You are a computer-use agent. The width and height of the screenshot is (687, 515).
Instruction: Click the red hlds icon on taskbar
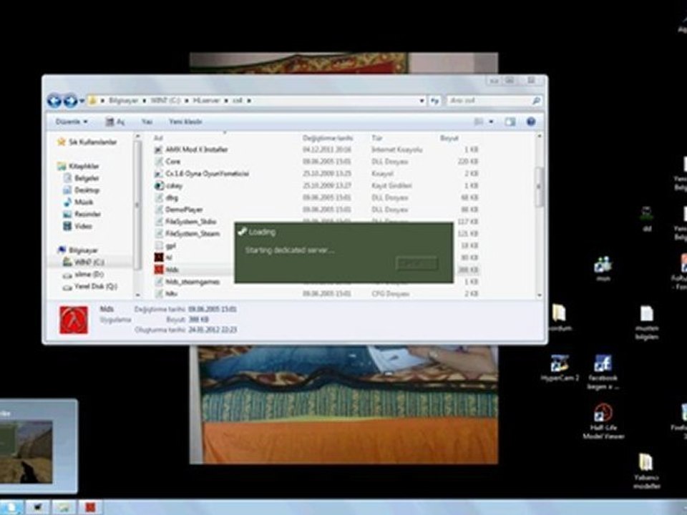[x=91, y=507]
